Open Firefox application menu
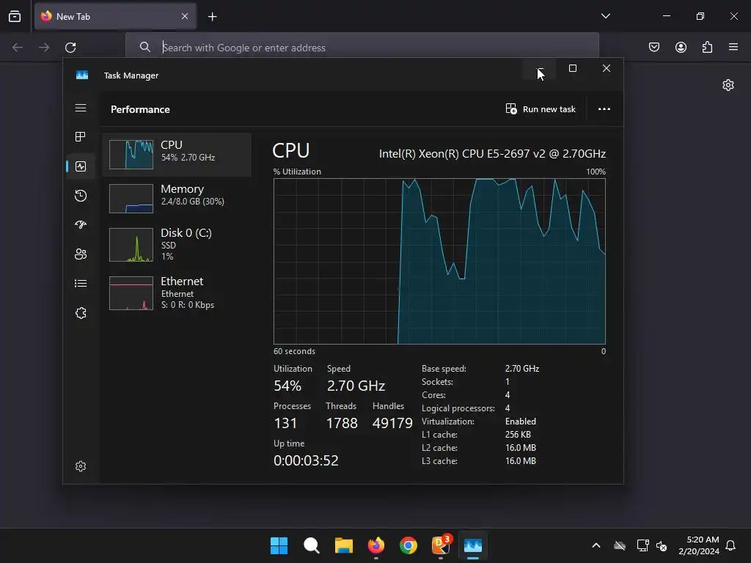The height and width of the screenshot is (563, 751). (x=733, y=47)
